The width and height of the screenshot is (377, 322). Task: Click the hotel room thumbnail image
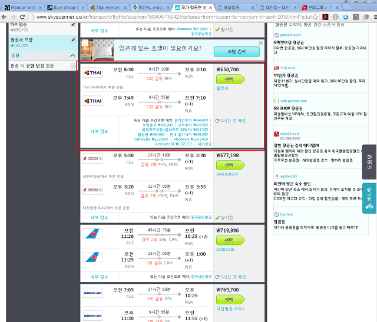(97, 50)
